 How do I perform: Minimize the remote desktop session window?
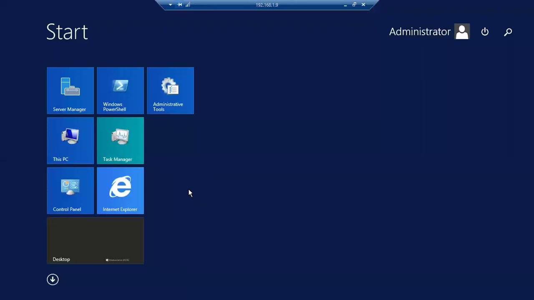coord(345,5)
